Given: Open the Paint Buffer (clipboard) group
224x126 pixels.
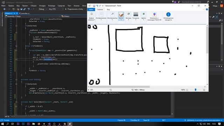Looking at the screenshot, I should click(x=91, y=16).
